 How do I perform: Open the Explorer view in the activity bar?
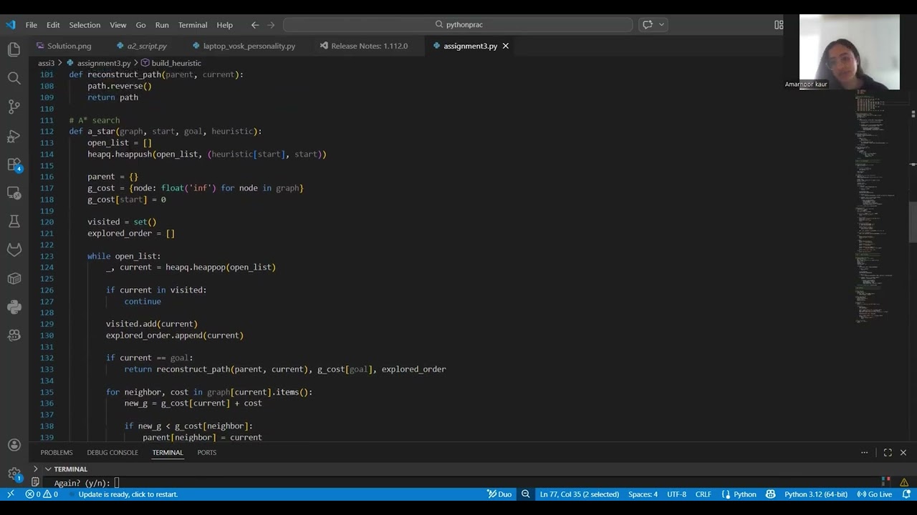(14, 49)
